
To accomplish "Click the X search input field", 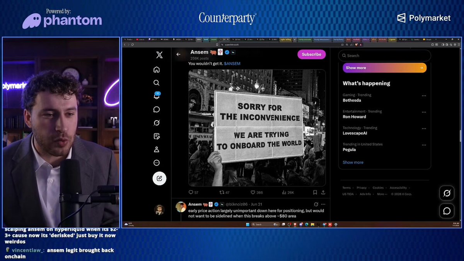I will 385,56.
